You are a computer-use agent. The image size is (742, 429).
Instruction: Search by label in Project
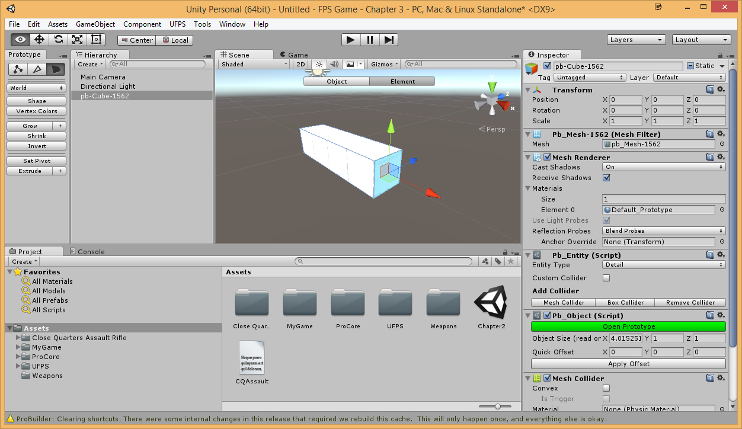498,261
